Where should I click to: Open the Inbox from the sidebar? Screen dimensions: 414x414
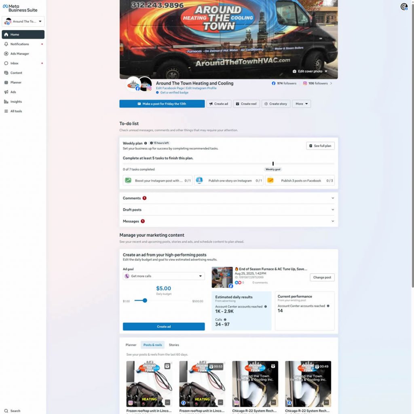[x=14, y=63]
